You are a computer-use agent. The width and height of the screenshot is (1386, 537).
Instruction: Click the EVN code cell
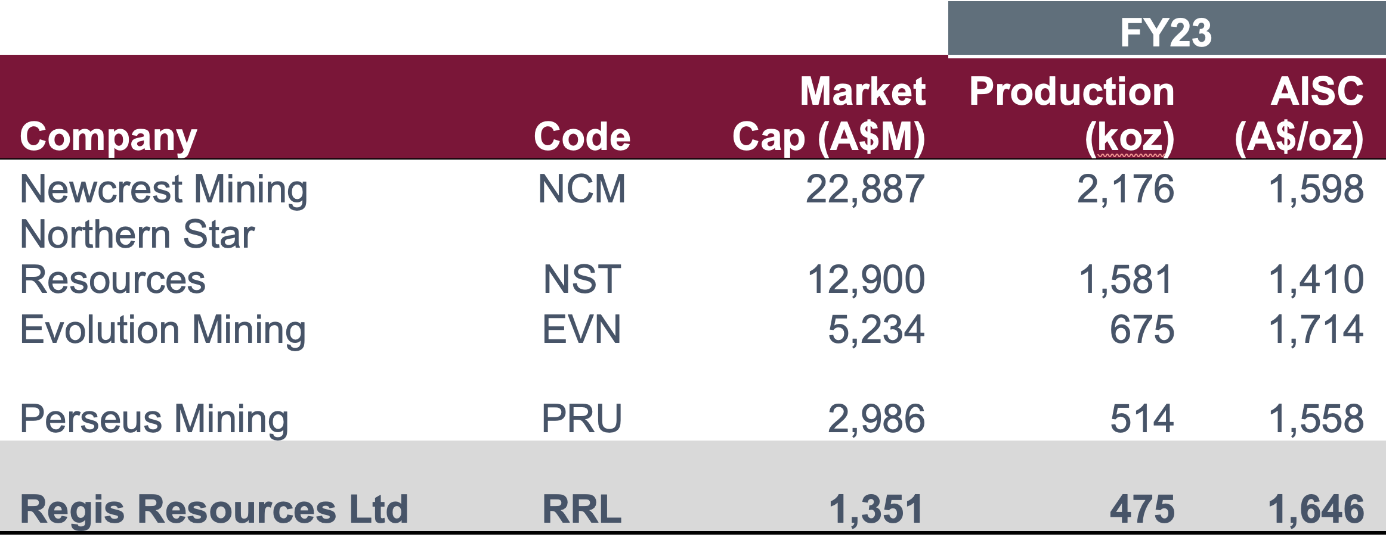tap(582, 330)
